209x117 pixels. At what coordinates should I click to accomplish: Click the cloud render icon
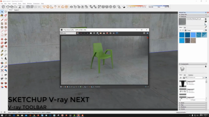(x=15, y=7)
